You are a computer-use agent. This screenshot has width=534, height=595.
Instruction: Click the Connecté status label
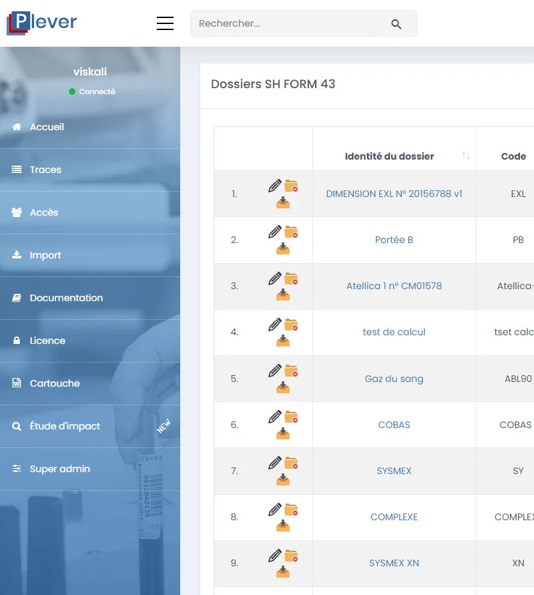(97, 91)
